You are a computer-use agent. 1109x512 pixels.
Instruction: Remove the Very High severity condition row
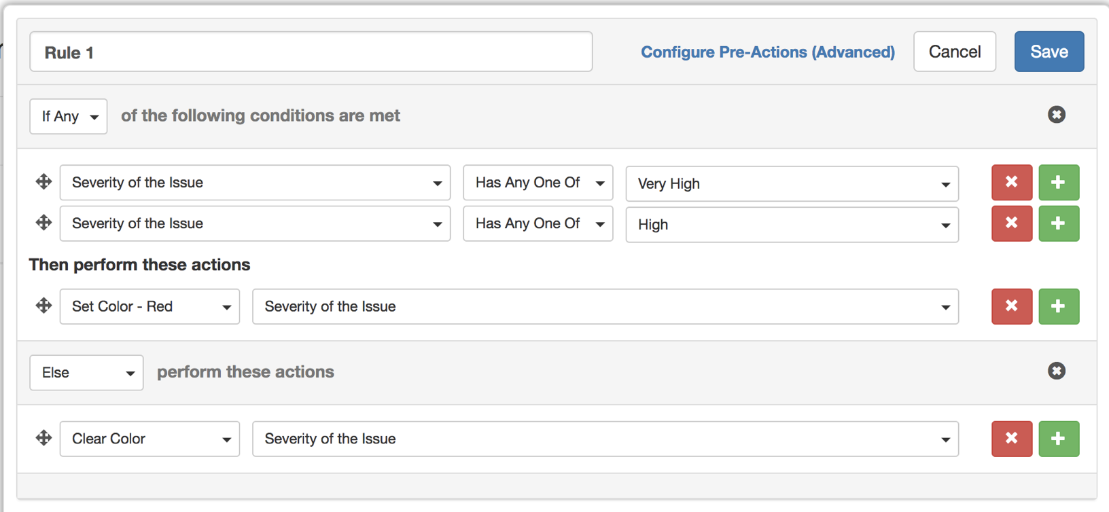[x=1011, y=182]
